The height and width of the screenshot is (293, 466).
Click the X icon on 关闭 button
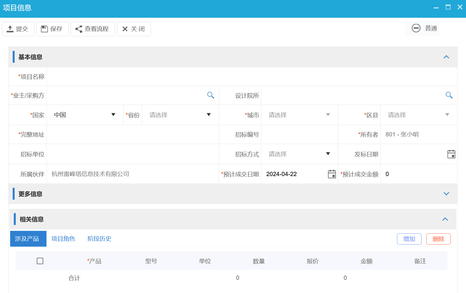[126, 29]
